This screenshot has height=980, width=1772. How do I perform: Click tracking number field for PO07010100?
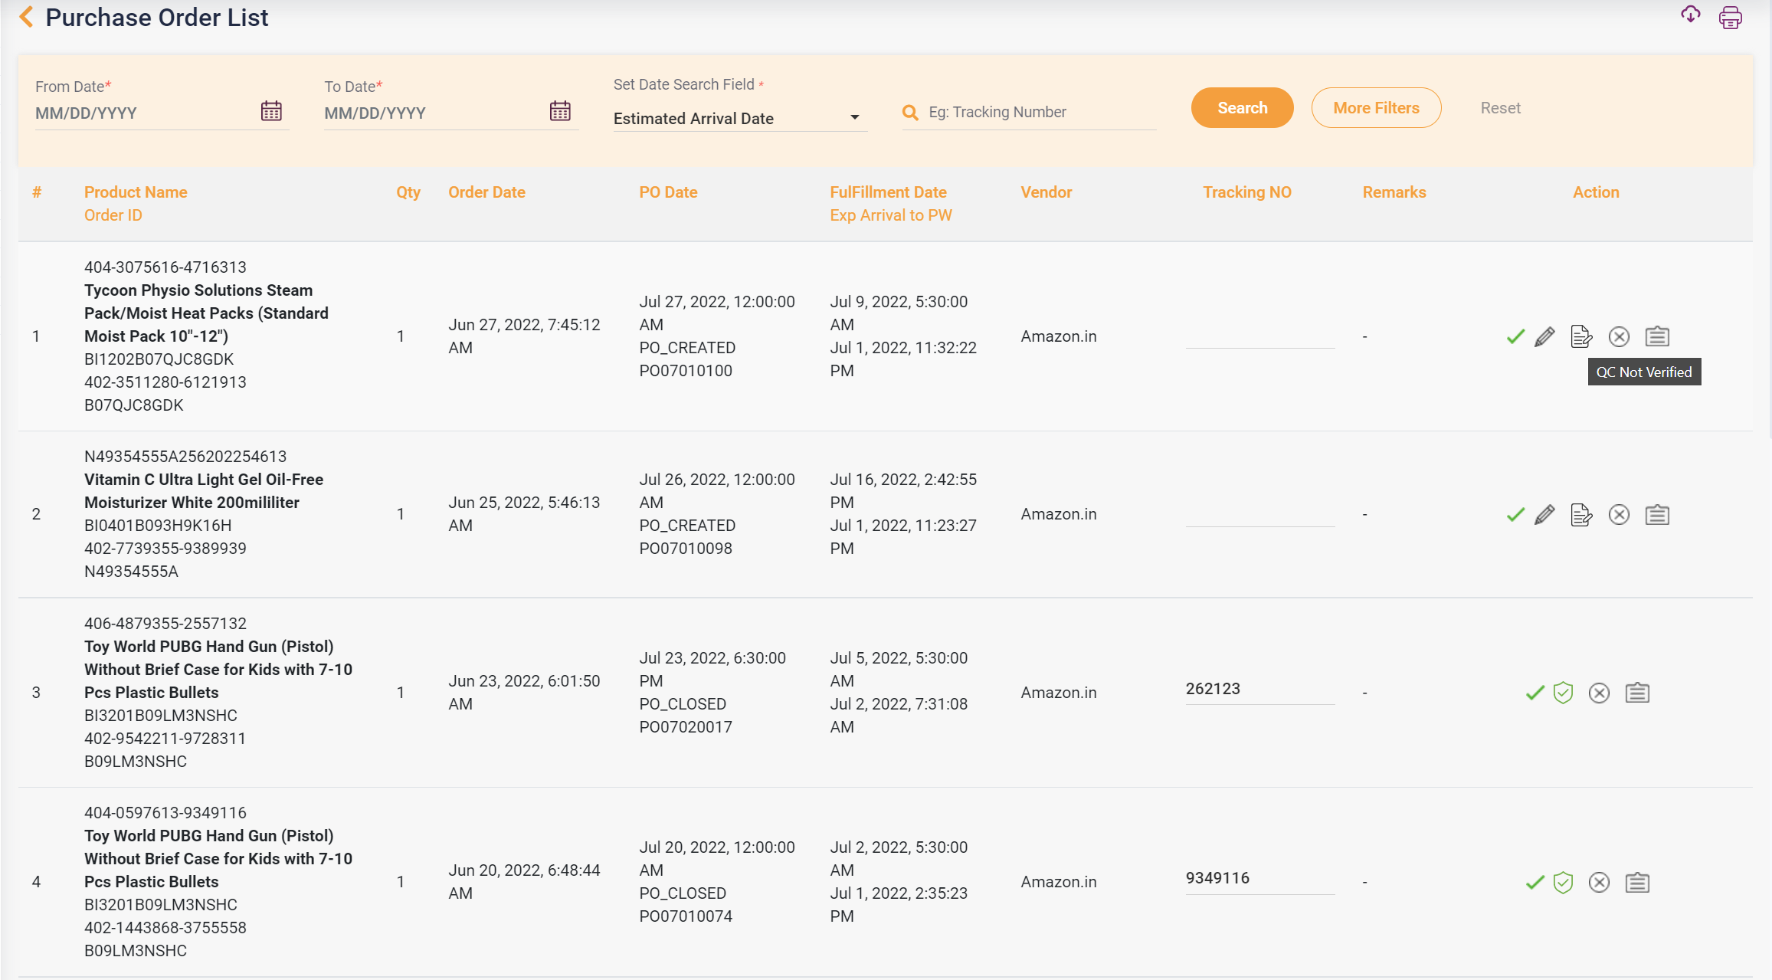(1259, 336)
